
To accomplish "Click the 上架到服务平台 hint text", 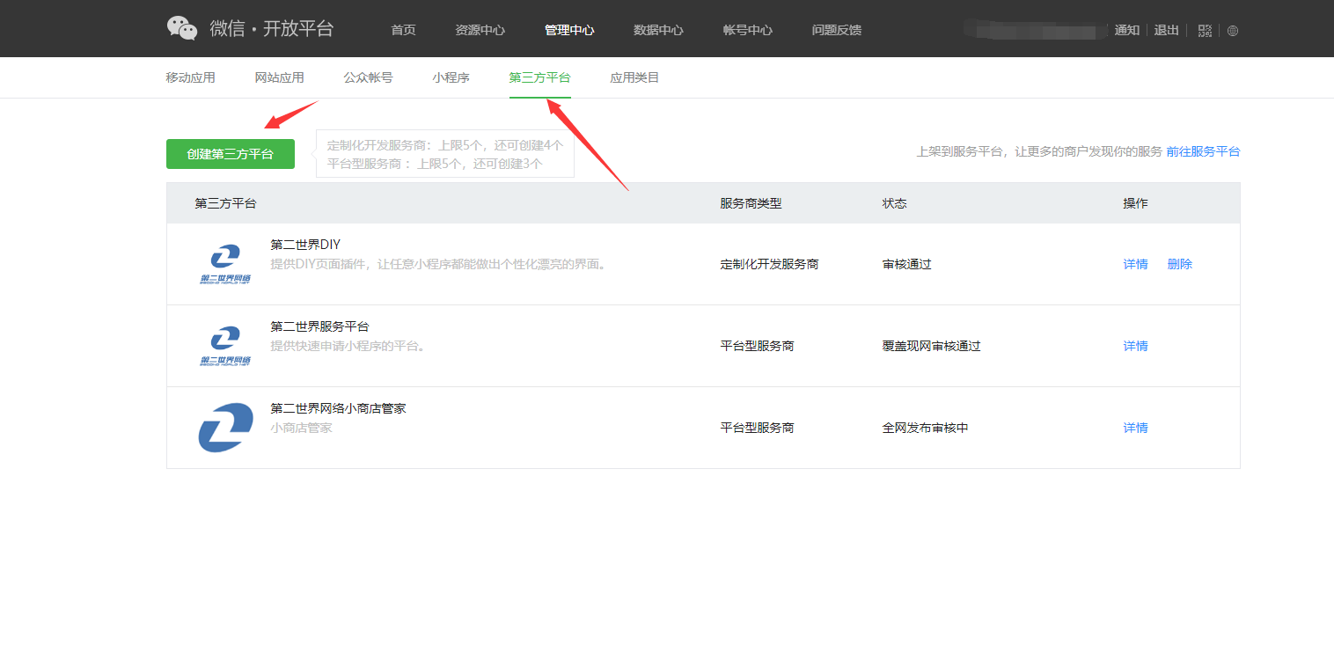I will pyautogui.click(x=1039, y=151).
